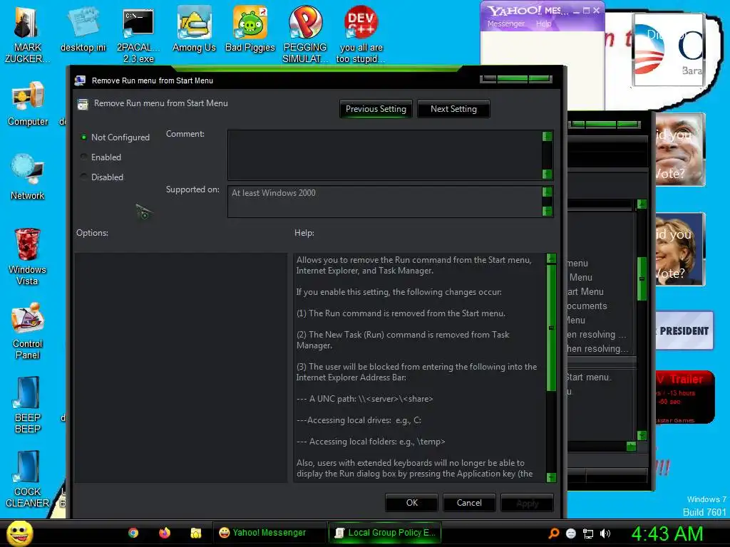The image size is (730, 547).
Task: Open the Computer desktop icon
Action: (x=28, y=103)
